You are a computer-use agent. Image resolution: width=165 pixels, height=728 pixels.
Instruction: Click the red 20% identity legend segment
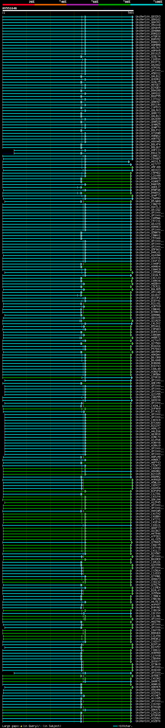tap(18, 5)
